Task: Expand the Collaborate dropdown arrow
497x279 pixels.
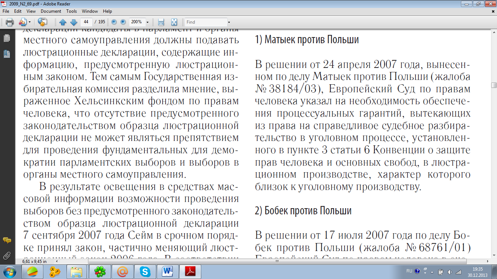Action: pyautogui.click(x=30, y=22)
